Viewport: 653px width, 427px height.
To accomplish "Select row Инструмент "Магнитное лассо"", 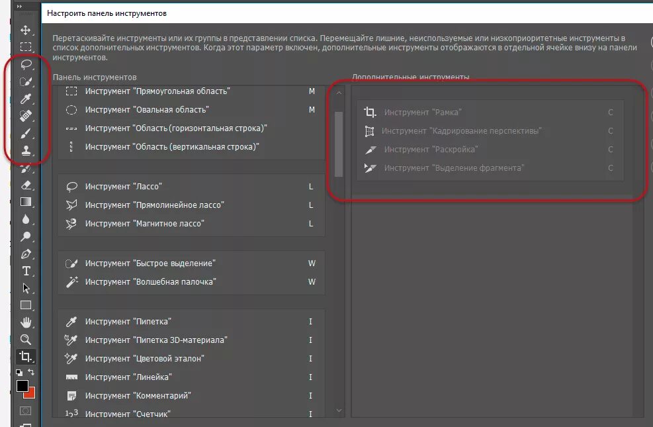I will (x=191, y=224).
